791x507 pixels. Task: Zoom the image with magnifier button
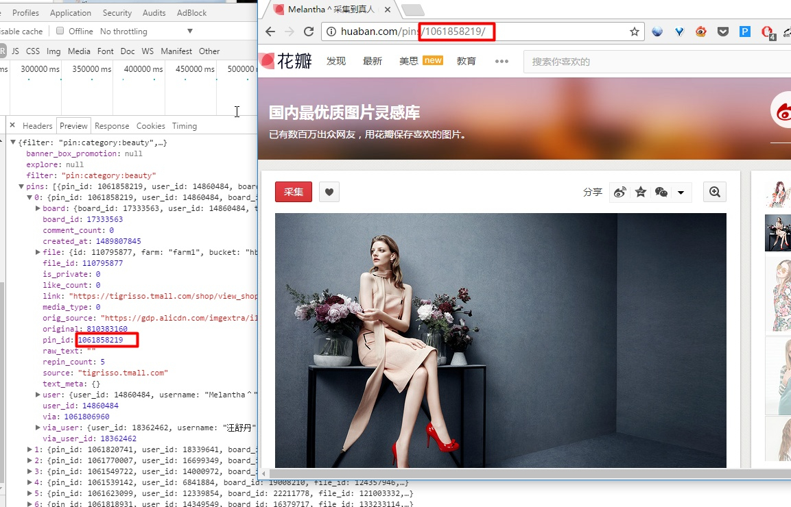715,193
